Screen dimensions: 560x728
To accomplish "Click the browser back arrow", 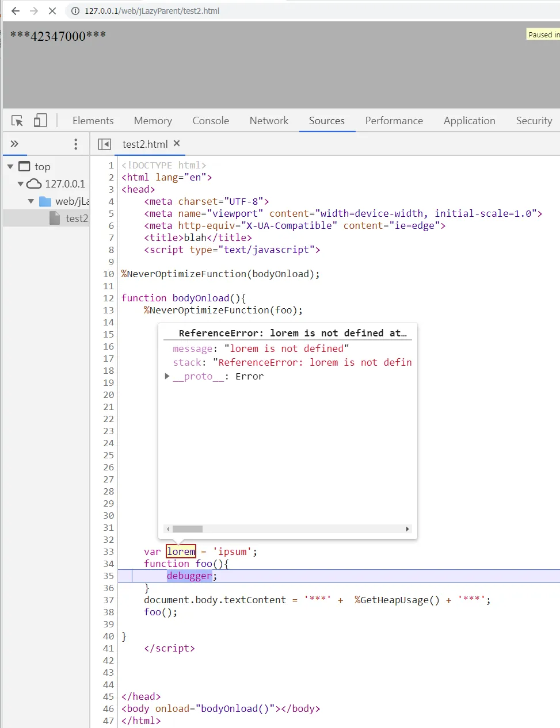I will point(16,11).
